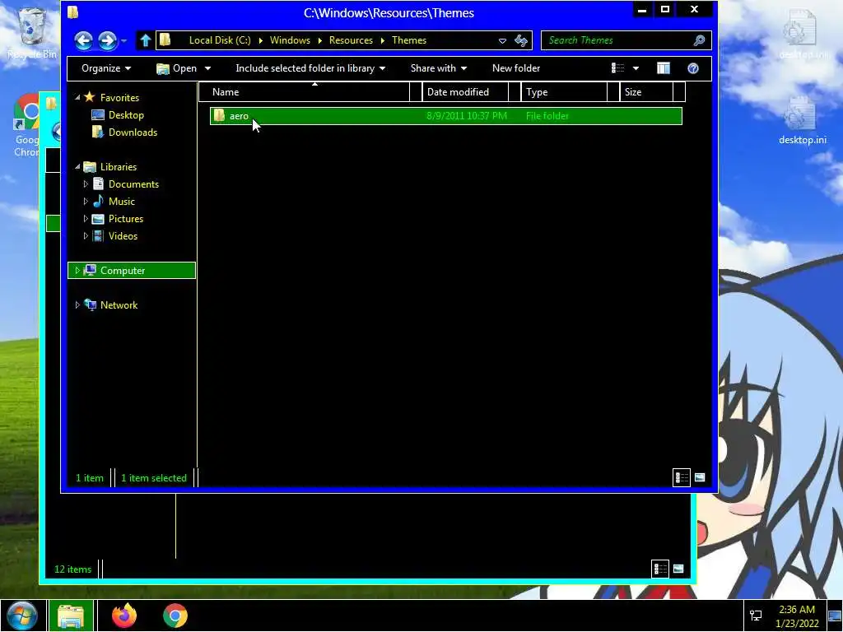The image size is (843, 632).
Task: Click the magnifier search icon
Action: tap(700, 40)
